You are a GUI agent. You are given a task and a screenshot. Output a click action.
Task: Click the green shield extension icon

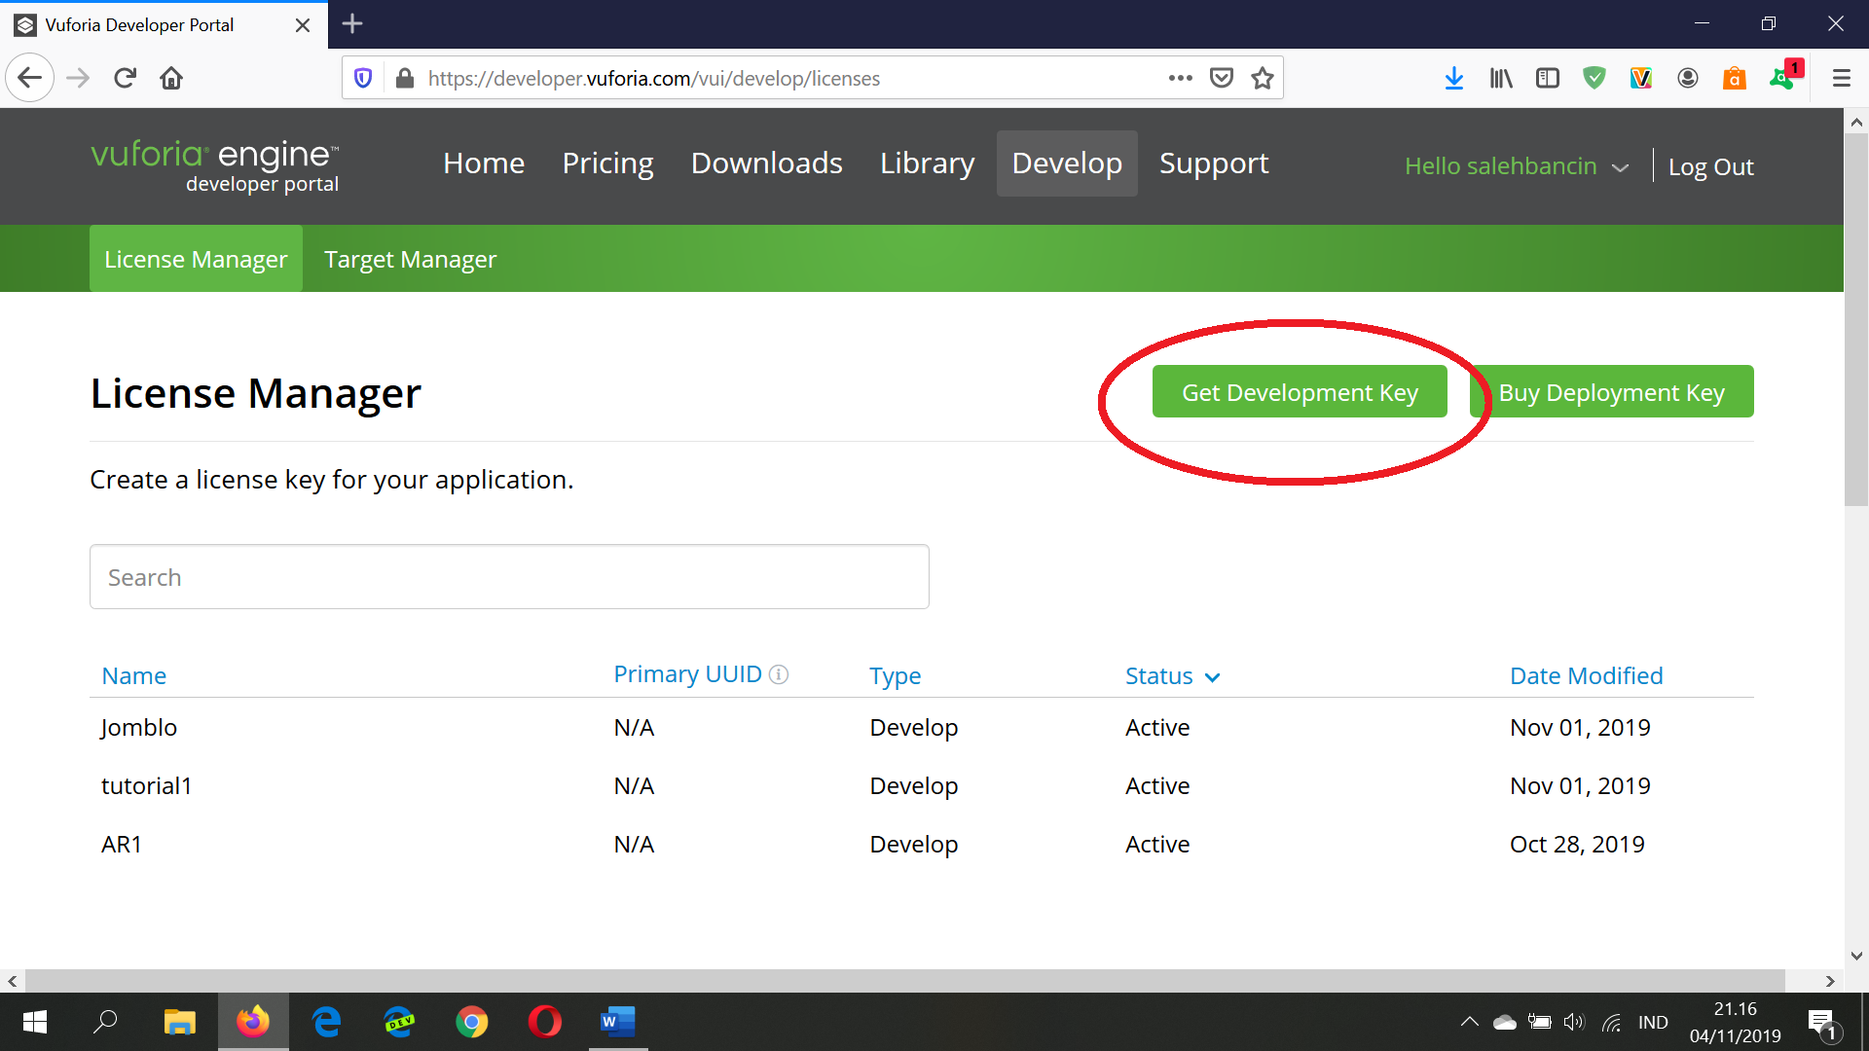[x=1594, y=78]
